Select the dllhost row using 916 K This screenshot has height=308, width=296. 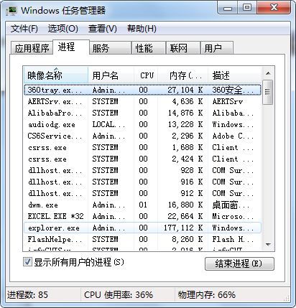[x=142, y=182]
